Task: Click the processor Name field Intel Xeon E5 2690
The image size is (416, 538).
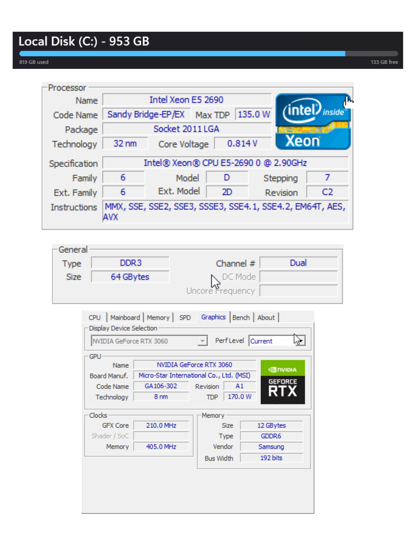Action: point(186,100)
